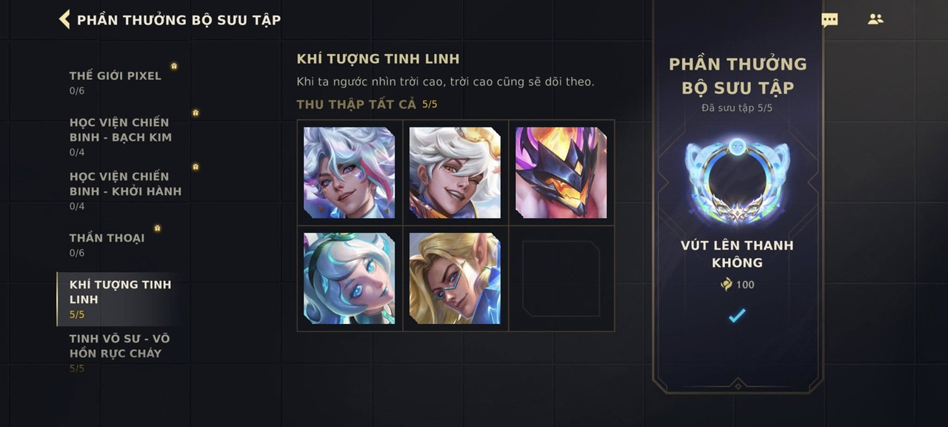Select HỌC VIỆN CHIẾN BINH - BẠCH KIM collection
The width and height of the screenshot is (948, 427).
tap(121, 136)
